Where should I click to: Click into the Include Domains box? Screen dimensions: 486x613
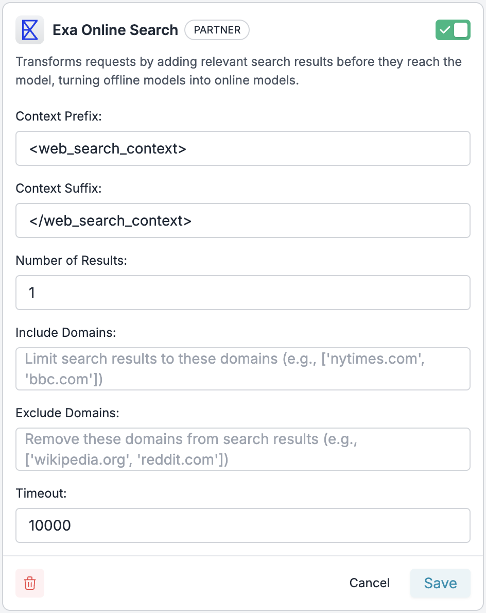click(242, 369)
